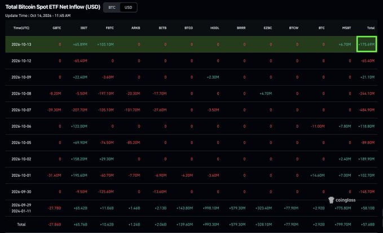
Task: Sort by the Time(UTC) column header
Action: point(21,28)
